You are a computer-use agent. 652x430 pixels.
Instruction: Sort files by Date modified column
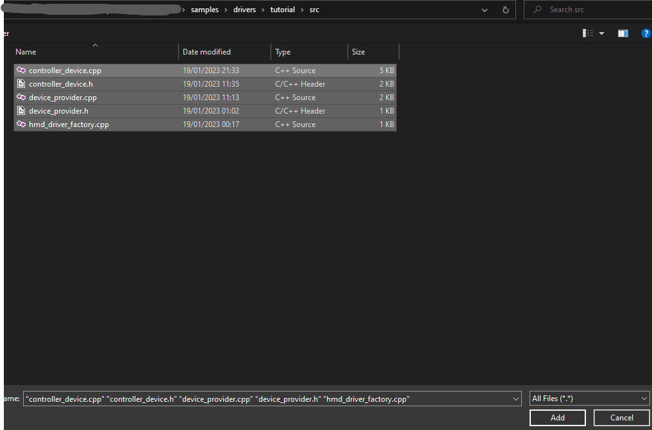tap(225, 51)
